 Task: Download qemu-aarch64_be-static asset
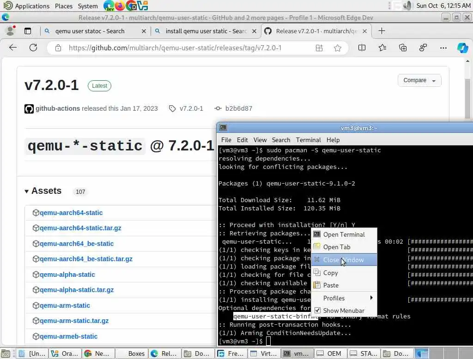pyautogui.click(x=77, y=244)
